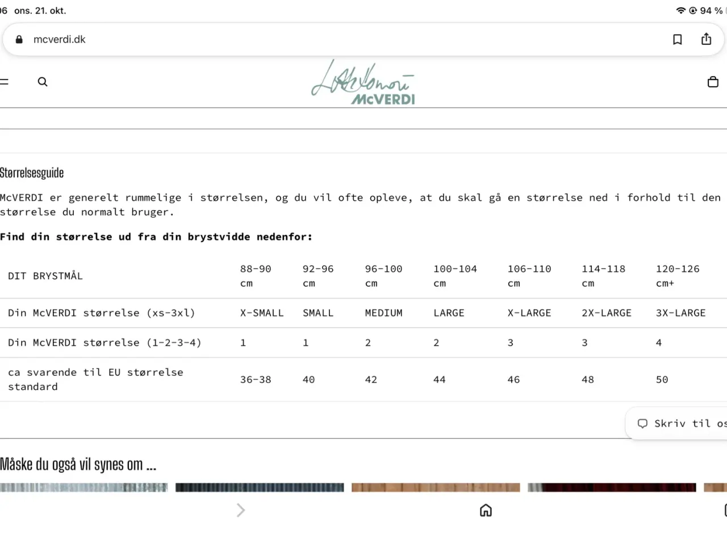
Task: Open the fourth recommended product thumbnail
Action: coord(612,487)
